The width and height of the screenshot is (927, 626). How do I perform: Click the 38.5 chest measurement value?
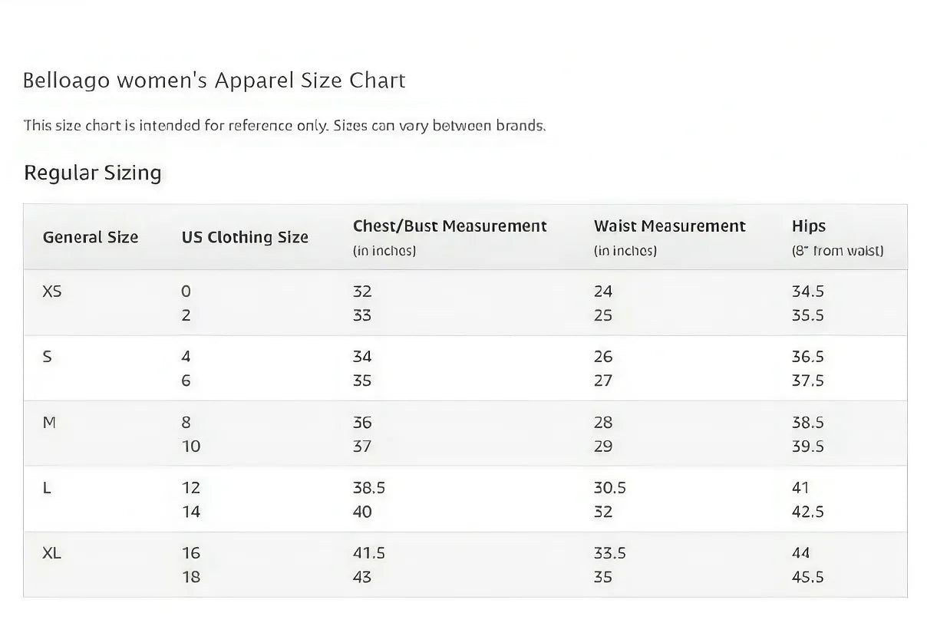[369, 488]
